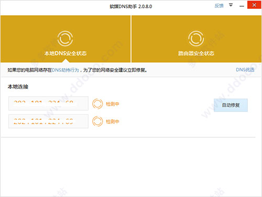Click the 检测中 text beside first DNS
This screenshot has height=197, width=262.
click(x=113, y=104)
